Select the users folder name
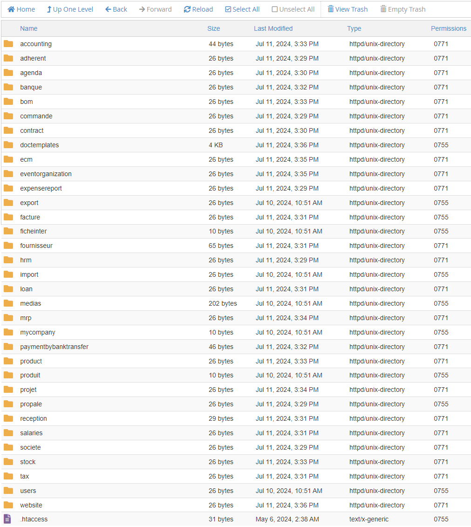471x527 pixels. tap(28, 491)
